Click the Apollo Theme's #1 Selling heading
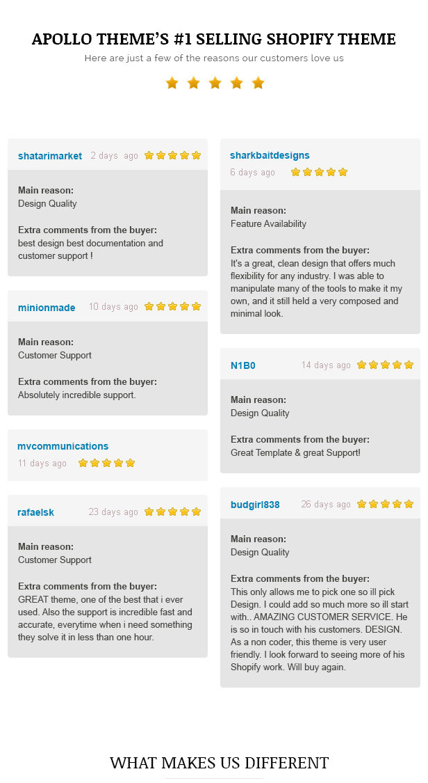428x783 pixels. tap(214, 39)
